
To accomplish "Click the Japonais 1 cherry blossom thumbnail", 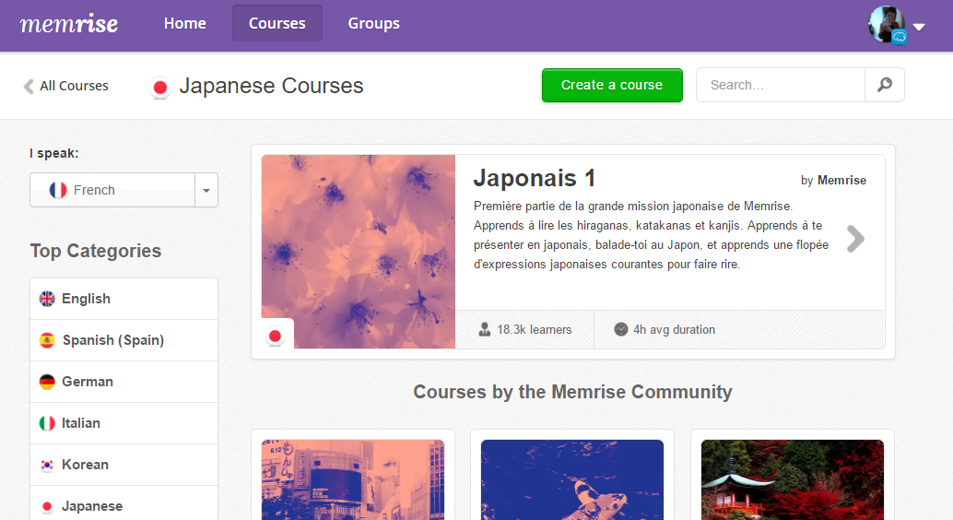I will (359, 252).
